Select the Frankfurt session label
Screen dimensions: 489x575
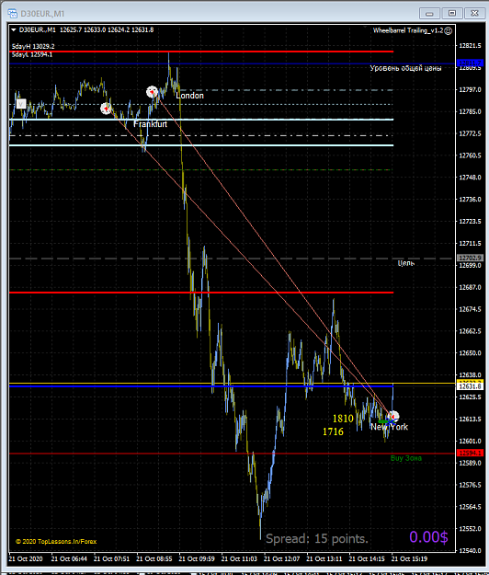tap(150, 124)
